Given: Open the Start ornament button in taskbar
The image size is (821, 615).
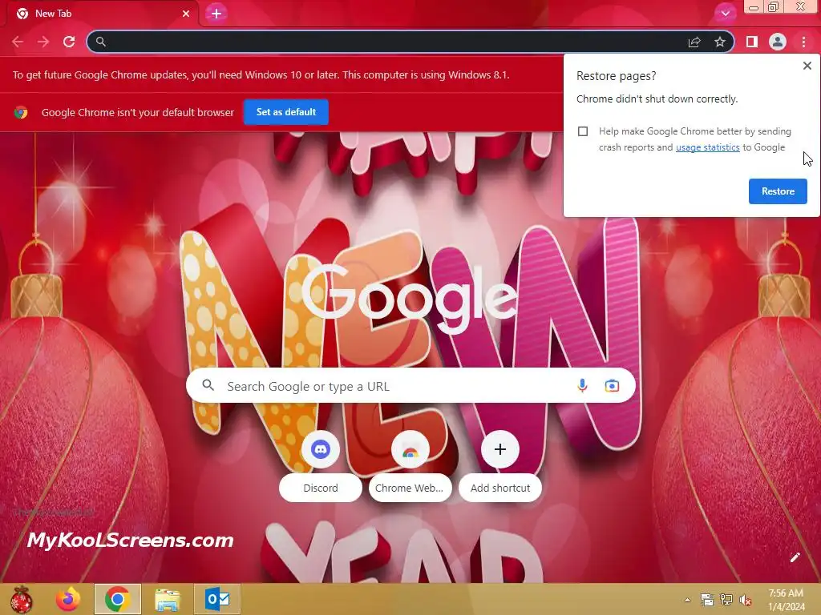Looking at the screenshot, I should (21, 599).
